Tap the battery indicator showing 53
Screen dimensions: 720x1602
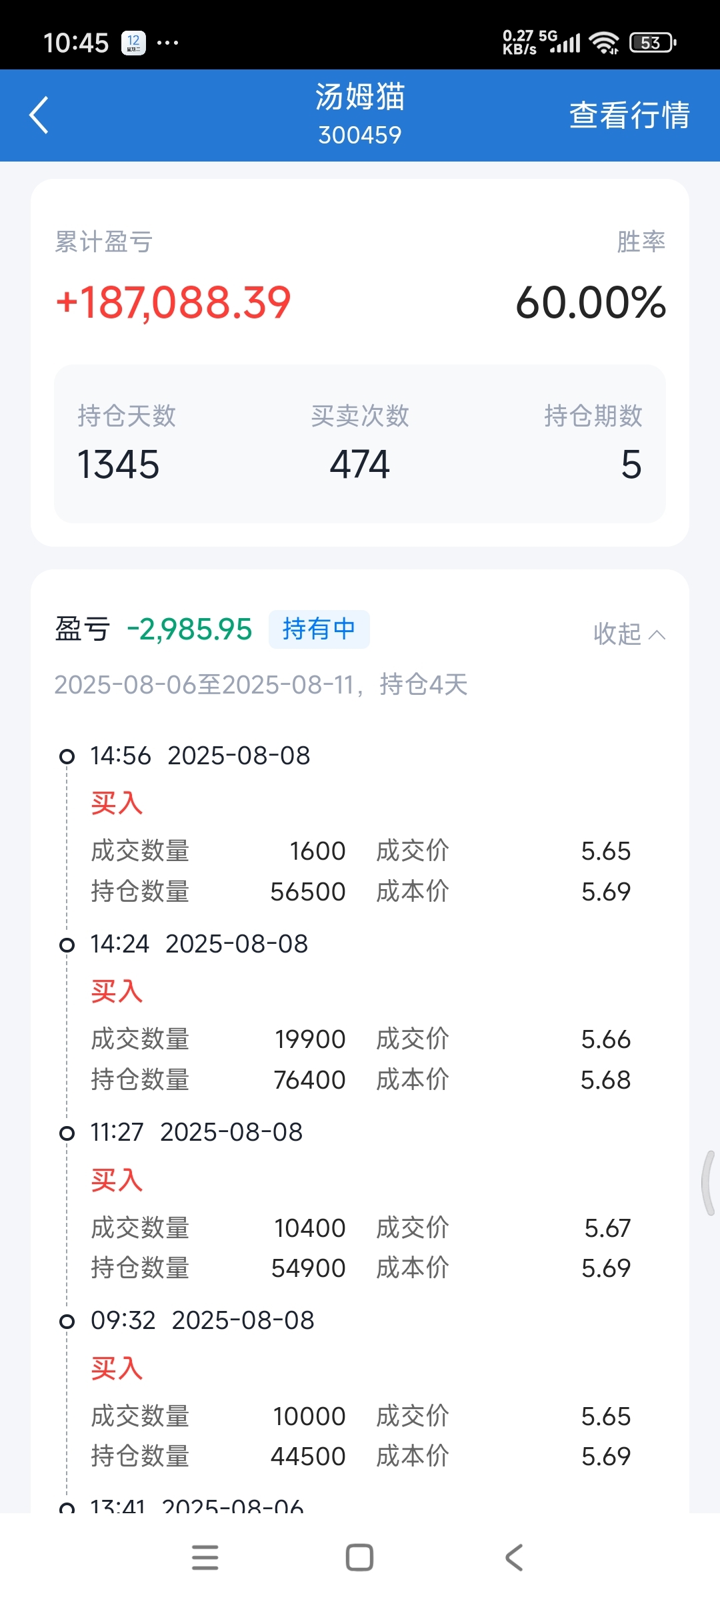coord(653,43)
